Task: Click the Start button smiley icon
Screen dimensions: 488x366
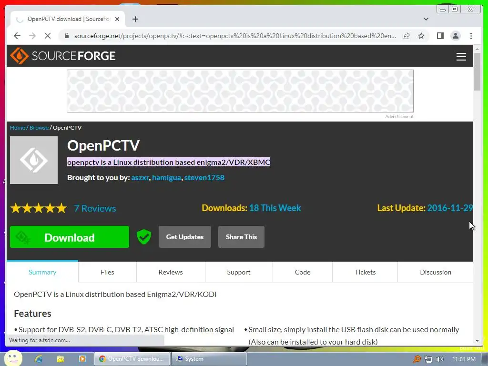Action: pyautogui.click(x=13, y=358)
